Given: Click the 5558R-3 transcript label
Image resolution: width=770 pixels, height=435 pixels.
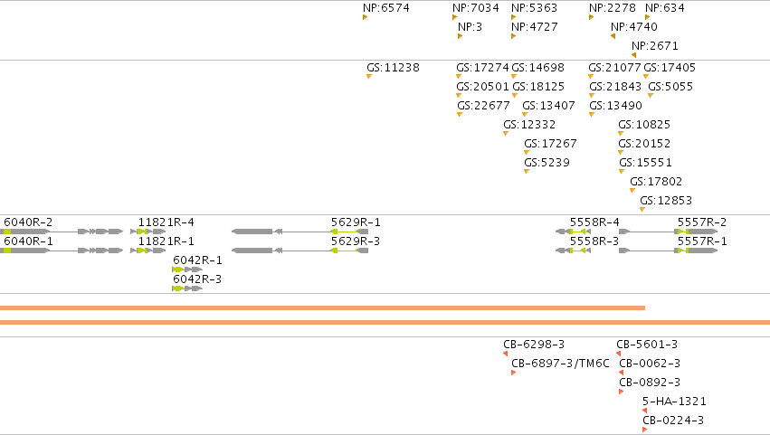Looking at the screenshot, I should tap(594, 241).
